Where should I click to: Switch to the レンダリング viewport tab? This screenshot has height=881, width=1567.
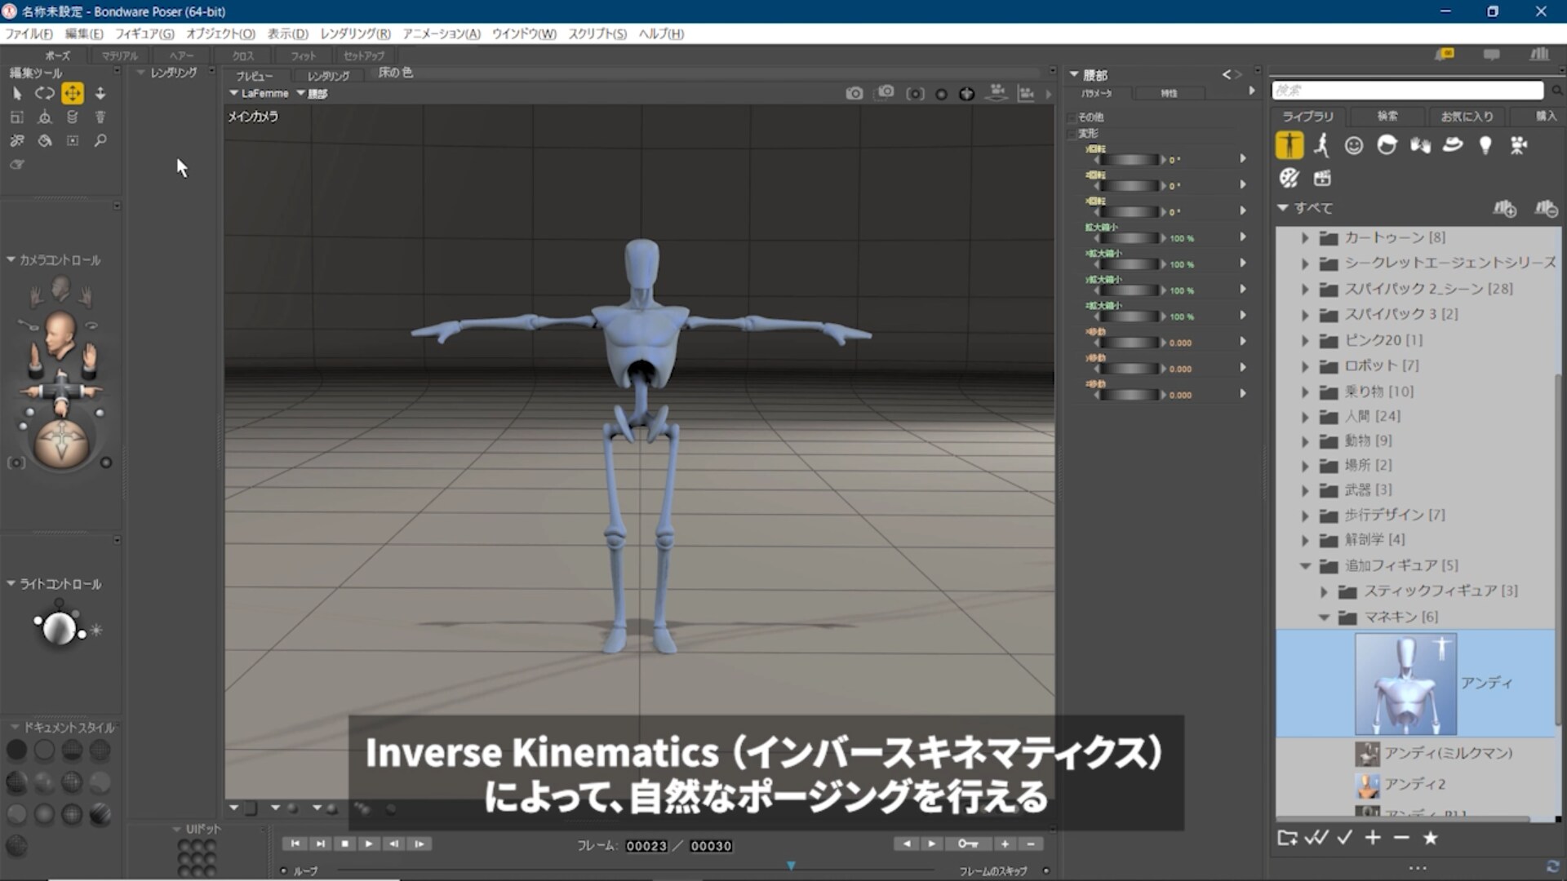point(328,76)
